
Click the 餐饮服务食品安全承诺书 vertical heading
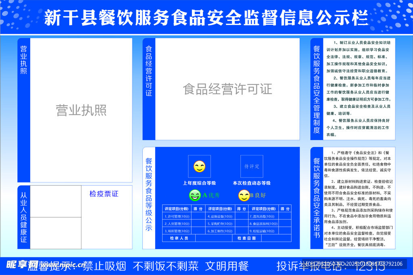317,198
